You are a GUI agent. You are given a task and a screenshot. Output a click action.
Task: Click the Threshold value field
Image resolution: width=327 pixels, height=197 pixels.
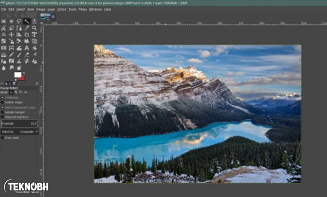20,124
